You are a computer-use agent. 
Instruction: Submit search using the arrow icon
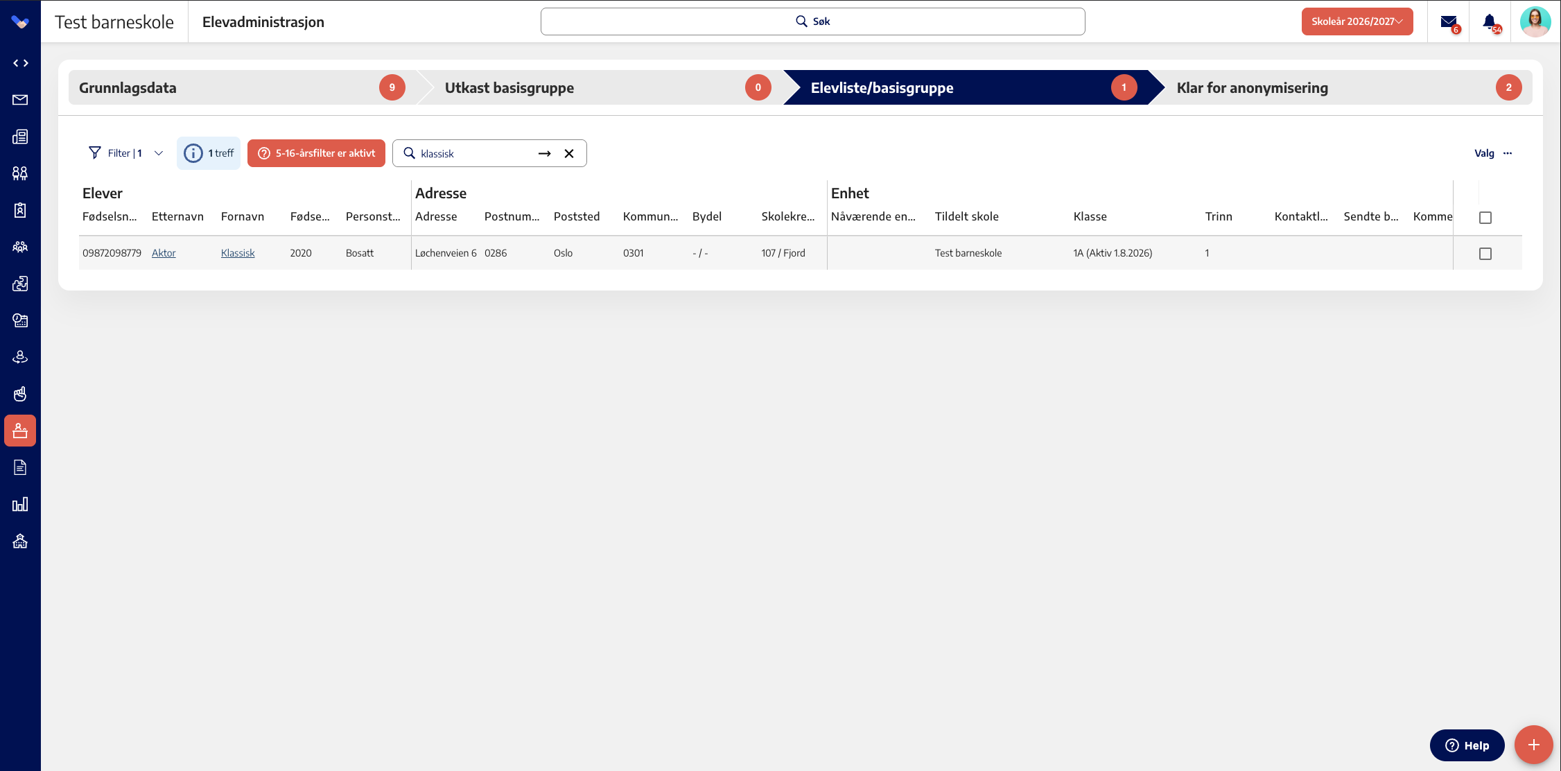[x=545, y=153]
